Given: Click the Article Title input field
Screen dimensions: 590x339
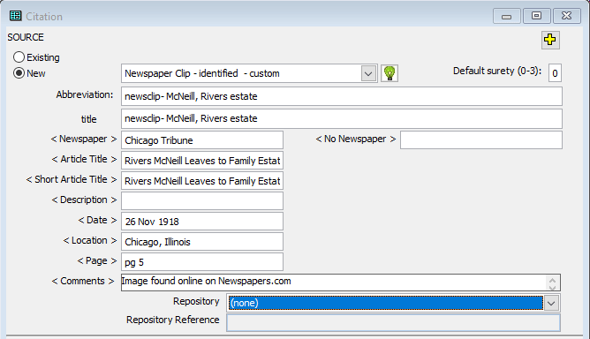Looking at the screenshot, I should point(202,161).
